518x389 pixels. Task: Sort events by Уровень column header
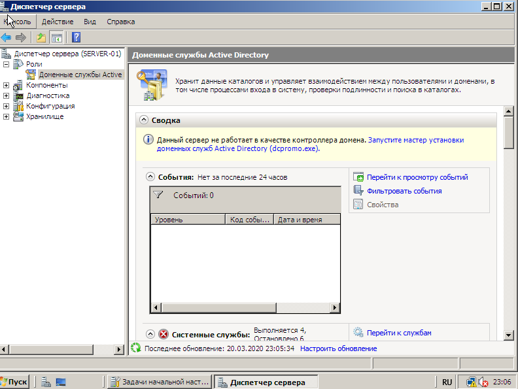[188, 220]
